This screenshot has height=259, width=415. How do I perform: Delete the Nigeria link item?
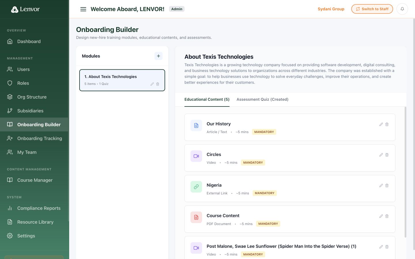point(387,186)
